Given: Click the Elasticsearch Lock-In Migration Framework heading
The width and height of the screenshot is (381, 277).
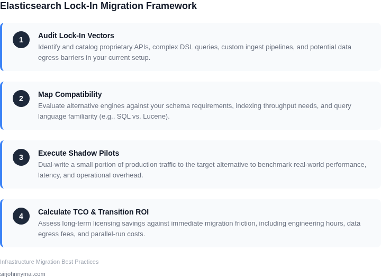Looking at the screenshot, I should click(x=98, y=6).
